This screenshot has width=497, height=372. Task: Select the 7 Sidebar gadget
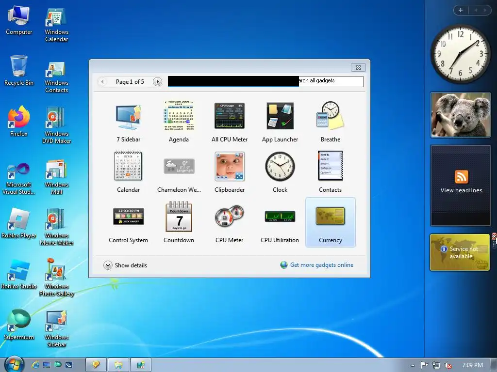click(x=128, y=122)
